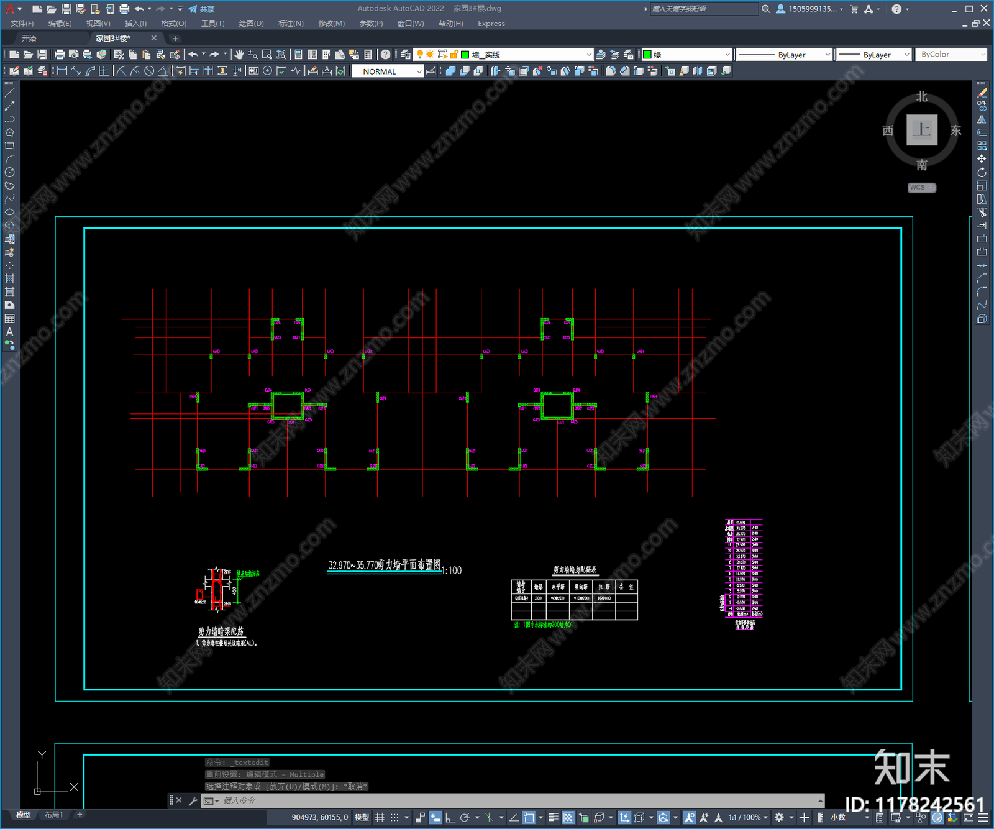Click the keyword search box in title bar
Screen dimensions: 994x829
703,9
